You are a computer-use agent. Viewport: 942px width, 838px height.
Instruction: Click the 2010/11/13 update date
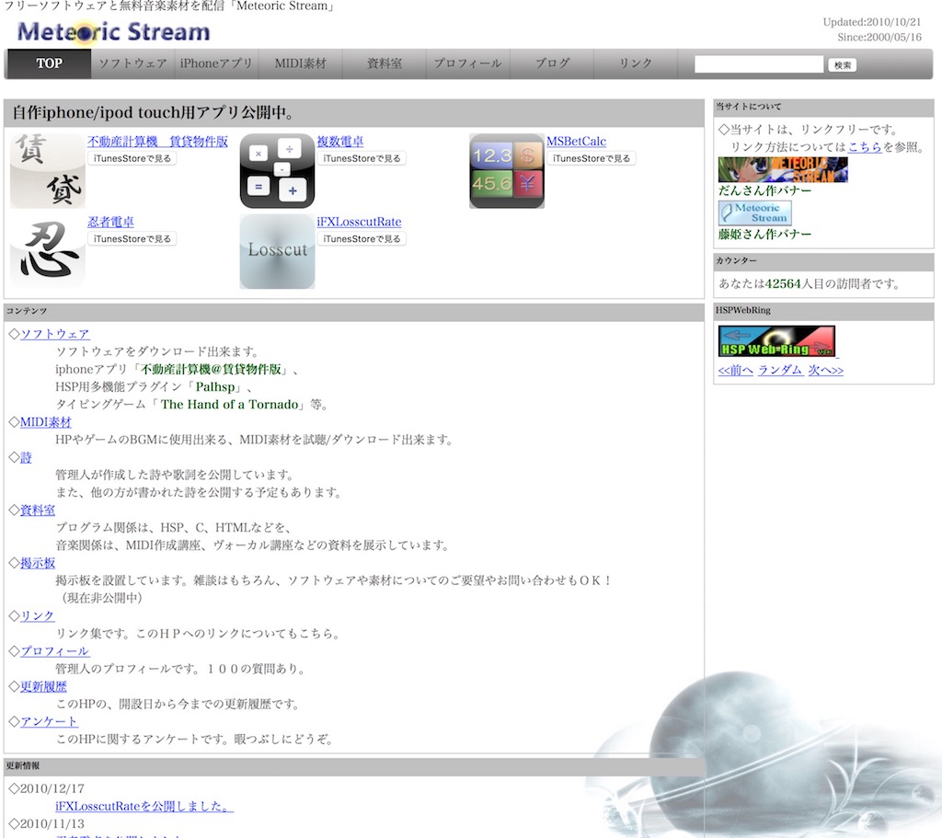(52, 823)
